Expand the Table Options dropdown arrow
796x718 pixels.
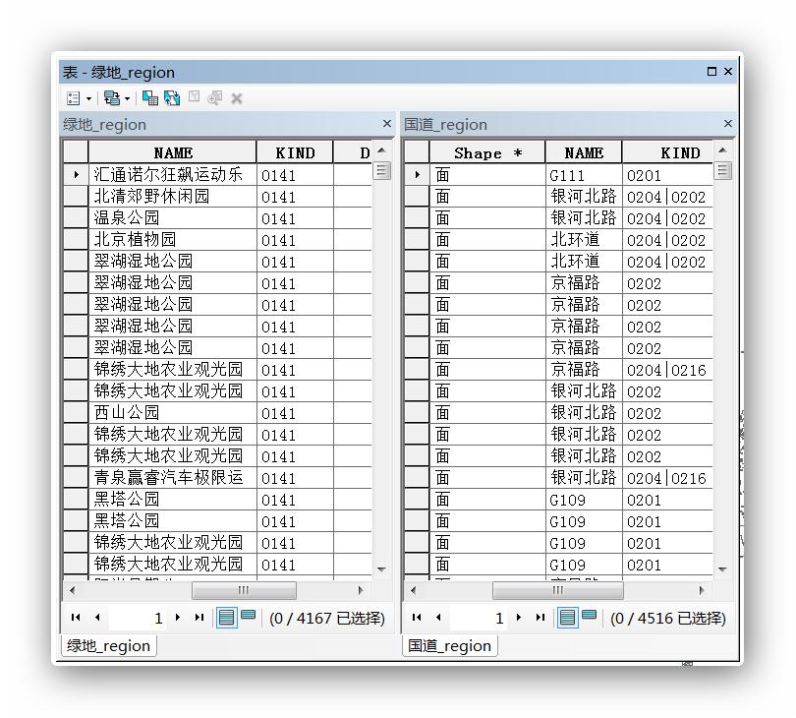coord(88,98)
